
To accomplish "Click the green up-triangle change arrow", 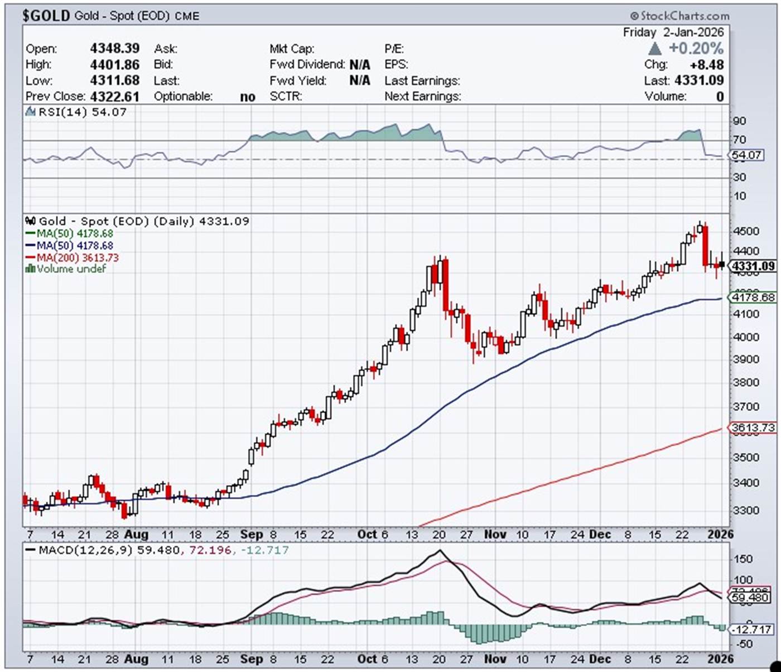I will click(x=655, y=49).
